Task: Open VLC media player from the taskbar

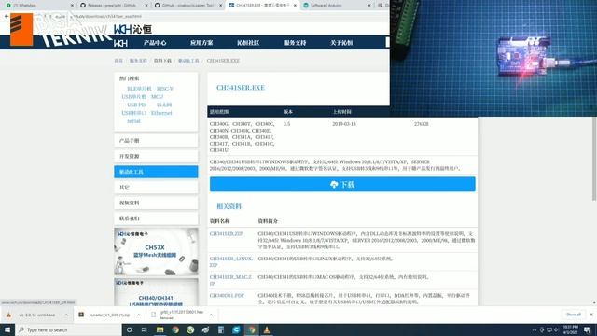Action: point(267,329)
